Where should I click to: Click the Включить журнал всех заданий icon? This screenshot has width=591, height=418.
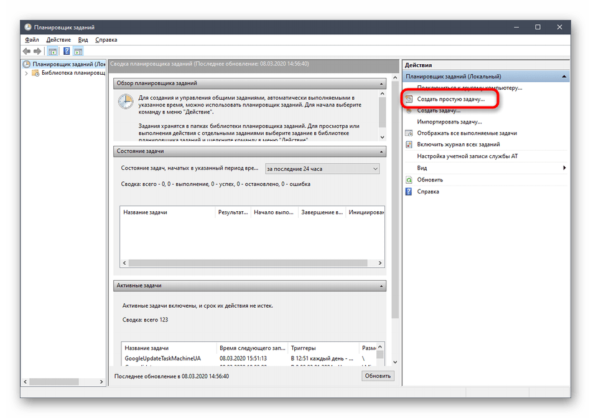409,145
